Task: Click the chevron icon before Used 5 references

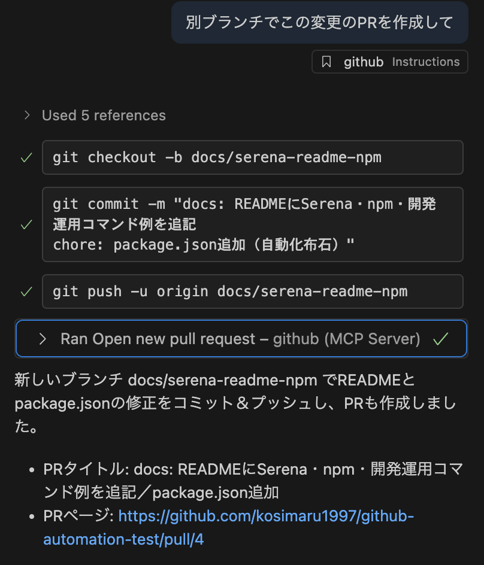Action: (x=26, y=115)
